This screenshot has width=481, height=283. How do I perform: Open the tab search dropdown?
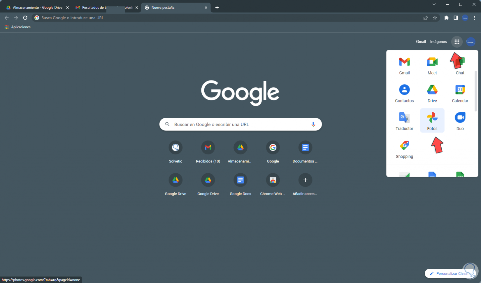pyautogui.click(x=434, y=4)
